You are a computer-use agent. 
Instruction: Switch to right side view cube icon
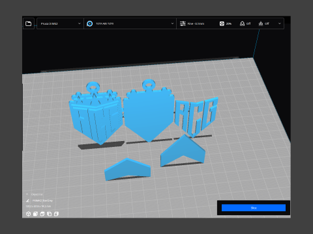coord(56,214)
